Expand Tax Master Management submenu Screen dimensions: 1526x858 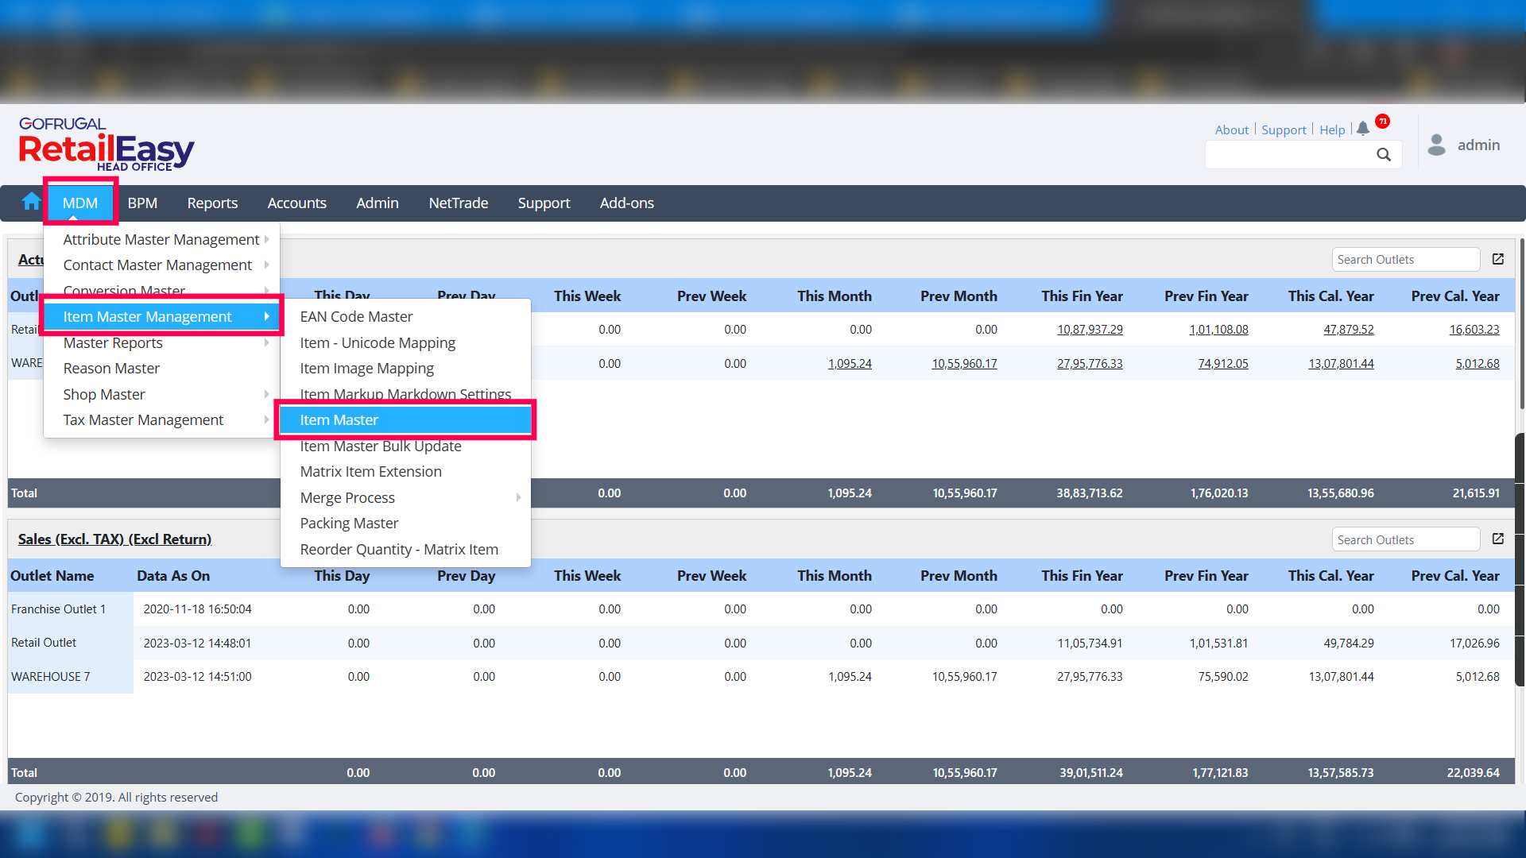coord(266,419)
